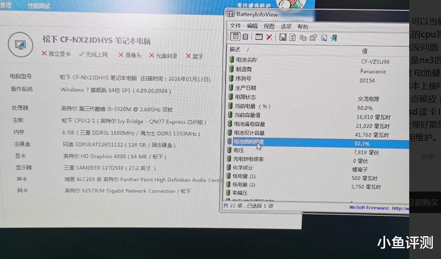Image resolution: width=441 pixels, height=259 pixels.
Task: Click the battery icon beside 电池名称
Action: coord(231,59)
